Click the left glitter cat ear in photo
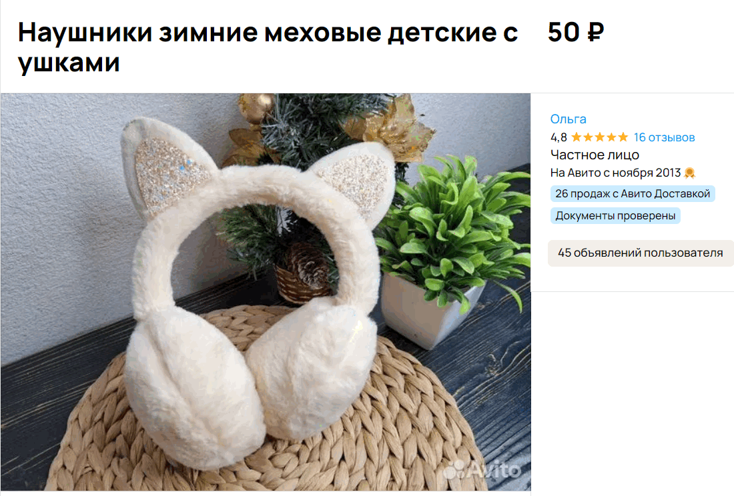This screenshot has height=496, width=734. click(x=165, y=169)
